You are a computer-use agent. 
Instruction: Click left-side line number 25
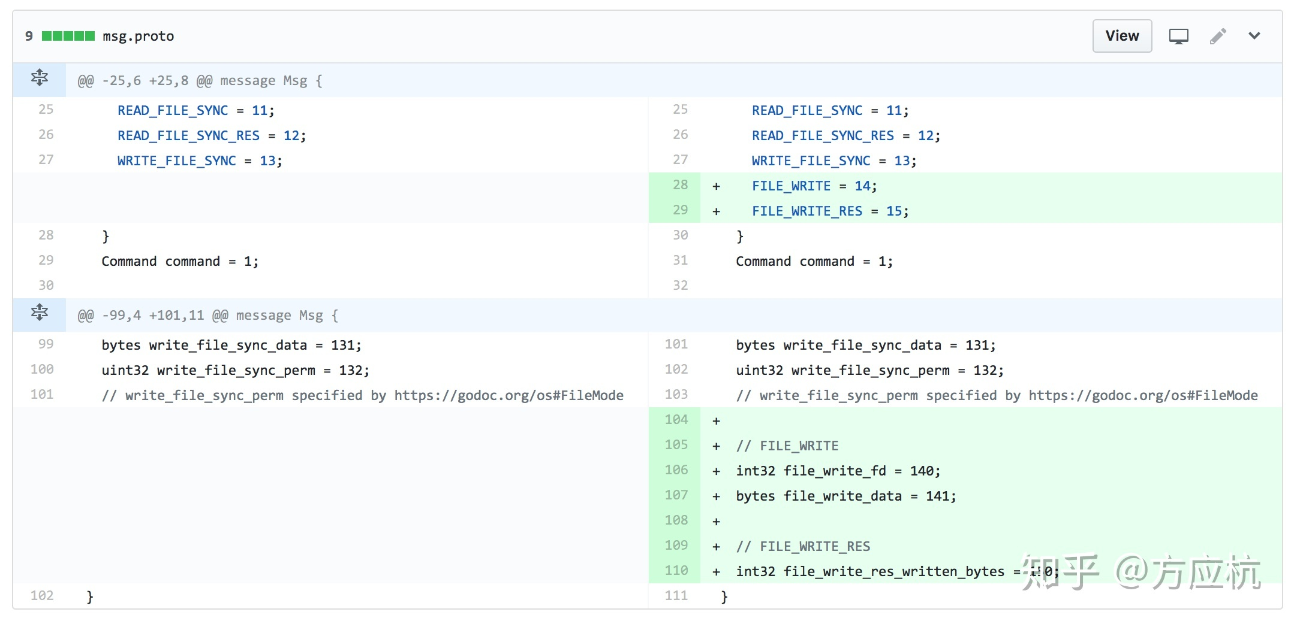tap(46, 110)
